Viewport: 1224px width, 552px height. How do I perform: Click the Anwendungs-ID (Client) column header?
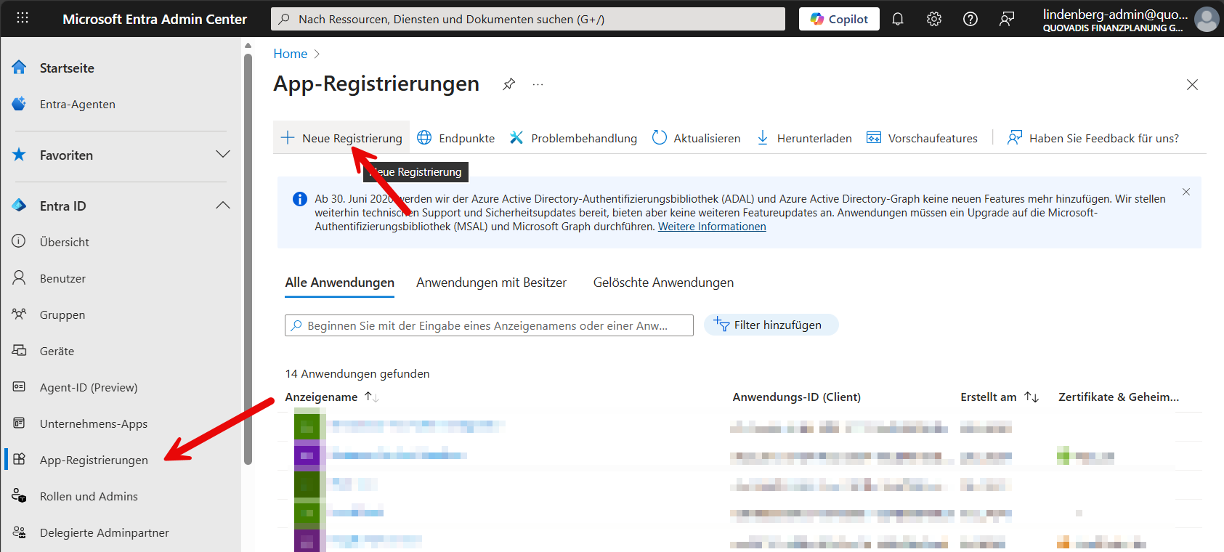[x=796, y=397]
